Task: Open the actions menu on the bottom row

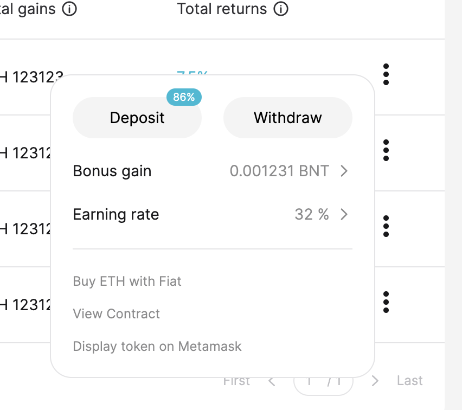Action: 386,303
